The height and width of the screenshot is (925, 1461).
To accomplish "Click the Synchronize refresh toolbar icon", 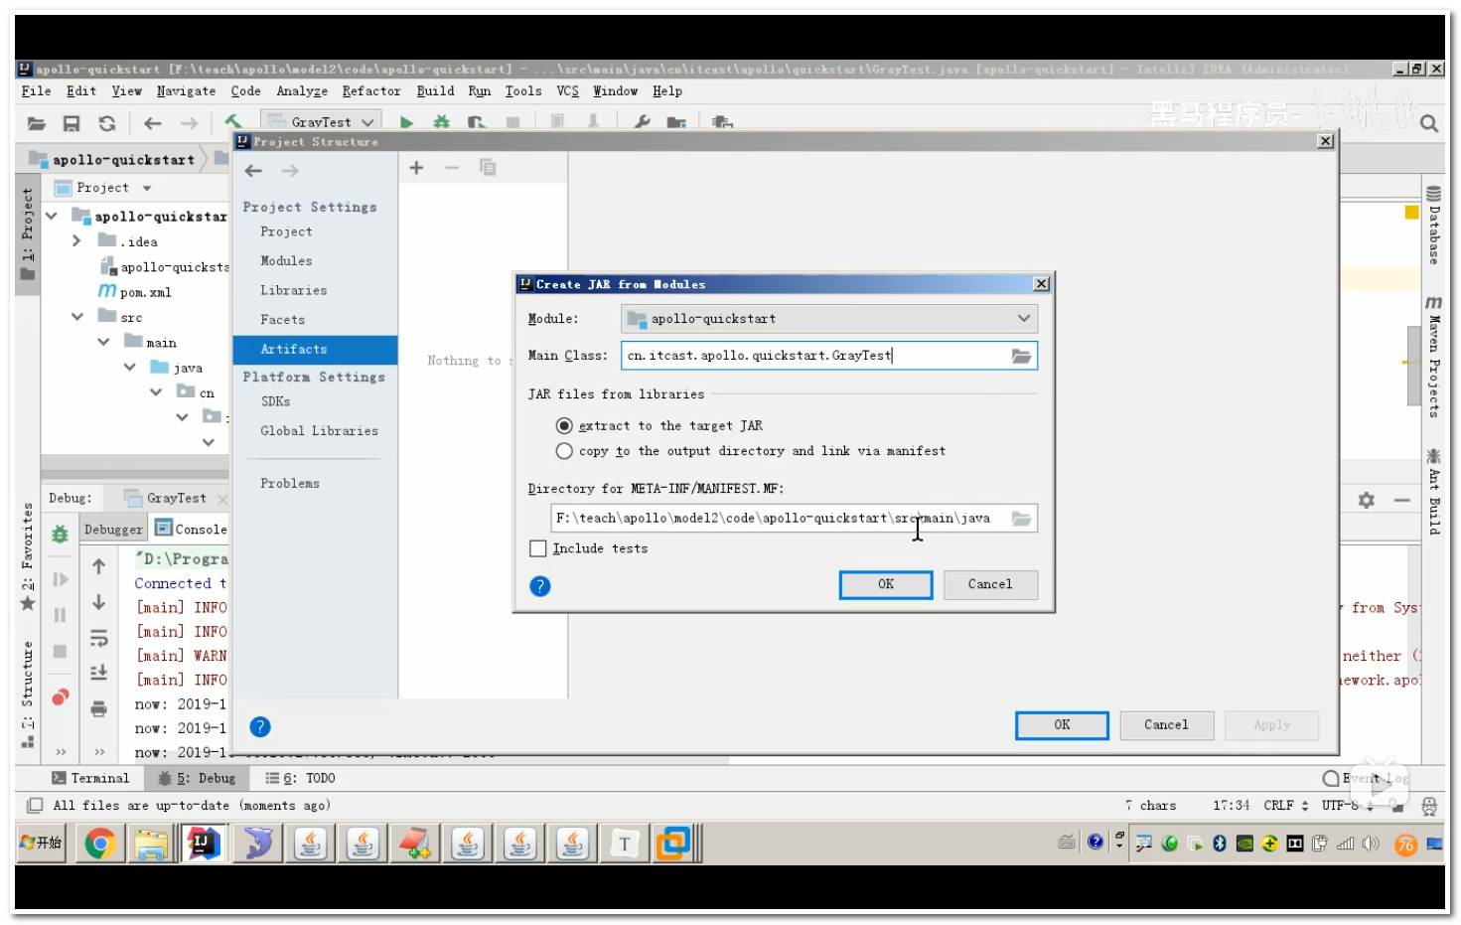I will tap(107, 123).
